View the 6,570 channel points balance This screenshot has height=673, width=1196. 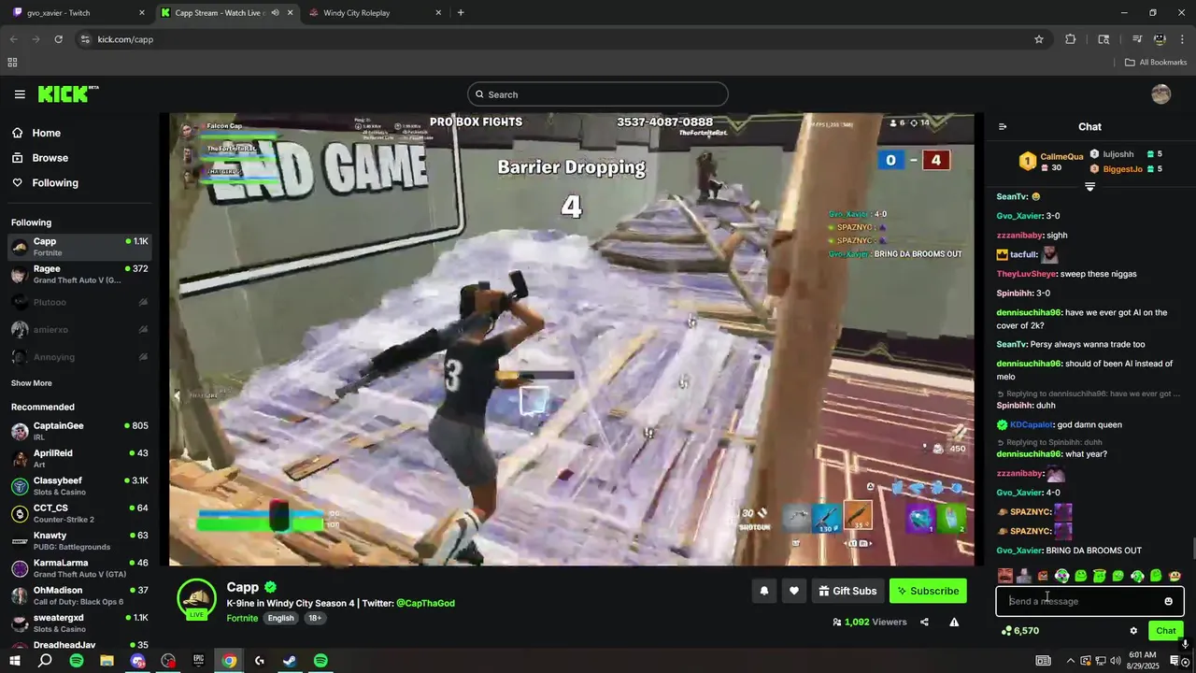pos(1020,631)
